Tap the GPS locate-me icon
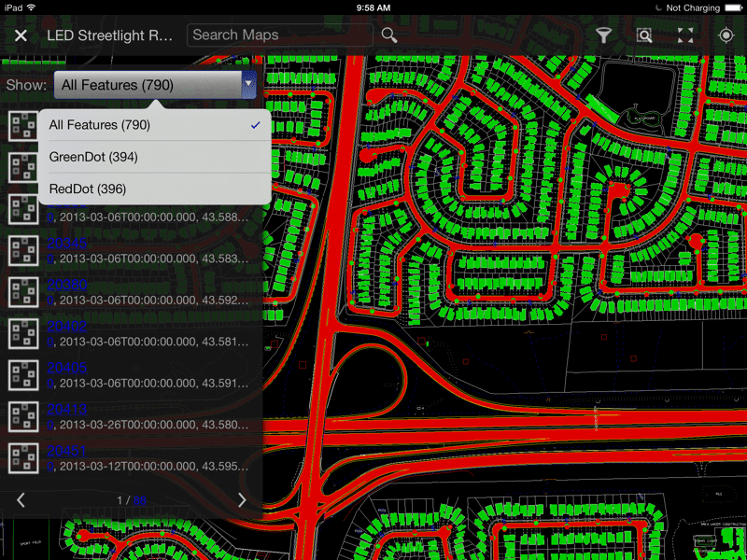Screen dimensions: 747x560 coord(726,35)
